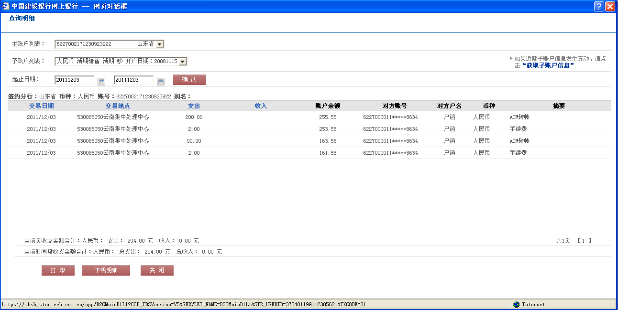Click balance value 163.55
The image size is (618, 310).
328,141
